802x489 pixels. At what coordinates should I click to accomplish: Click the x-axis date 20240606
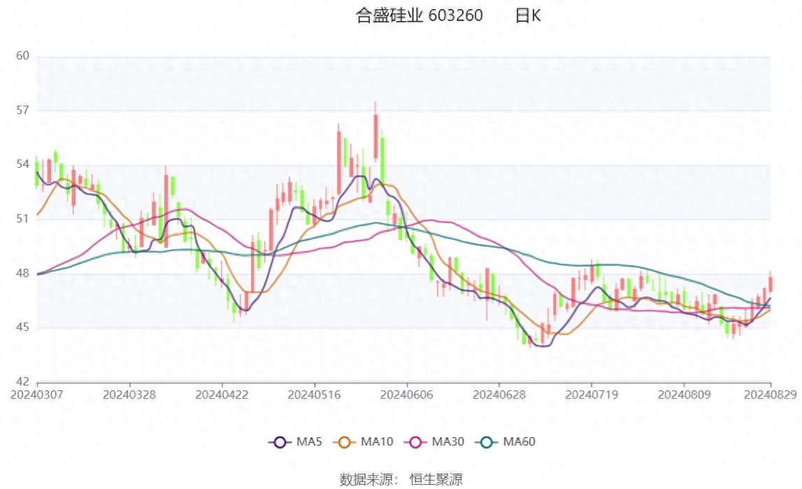tap(407, 395)
